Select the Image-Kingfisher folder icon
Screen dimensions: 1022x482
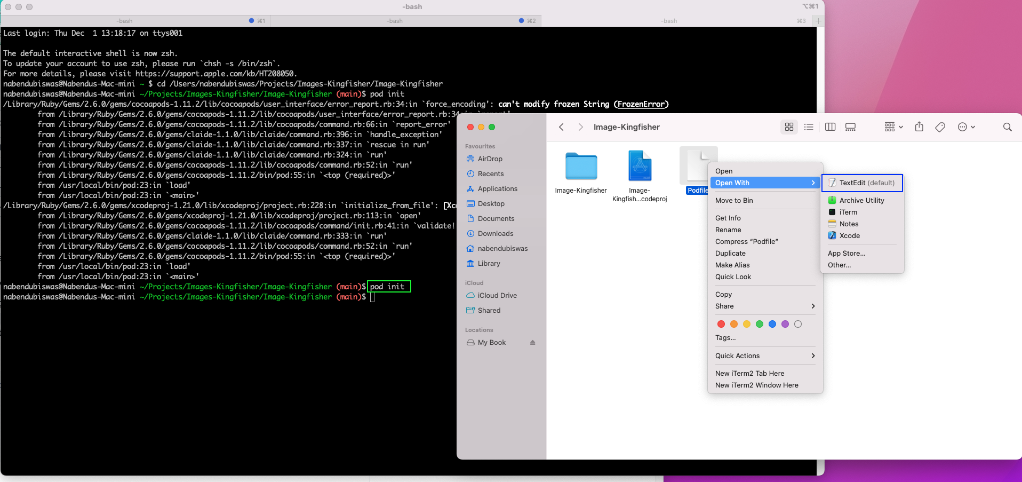(581, 166)
